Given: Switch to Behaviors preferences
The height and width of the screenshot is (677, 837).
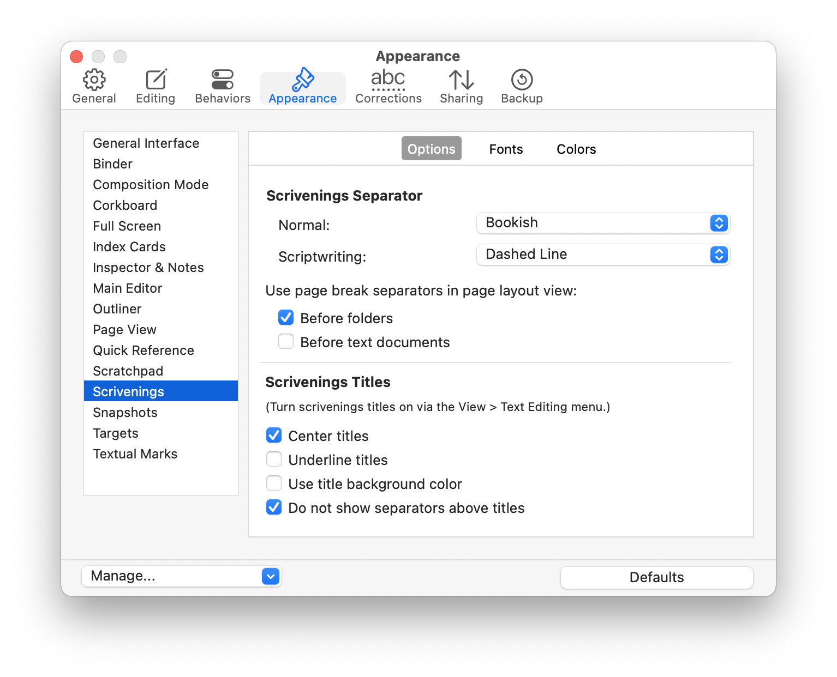Looking at the screenshot, I should 222,80.
